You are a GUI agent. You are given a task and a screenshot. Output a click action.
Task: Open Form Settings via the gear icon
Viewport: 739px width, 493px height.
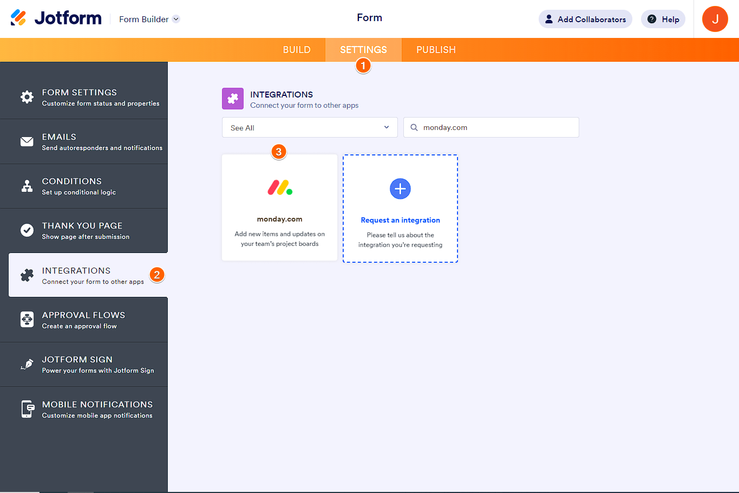click(x=27, y=96)
